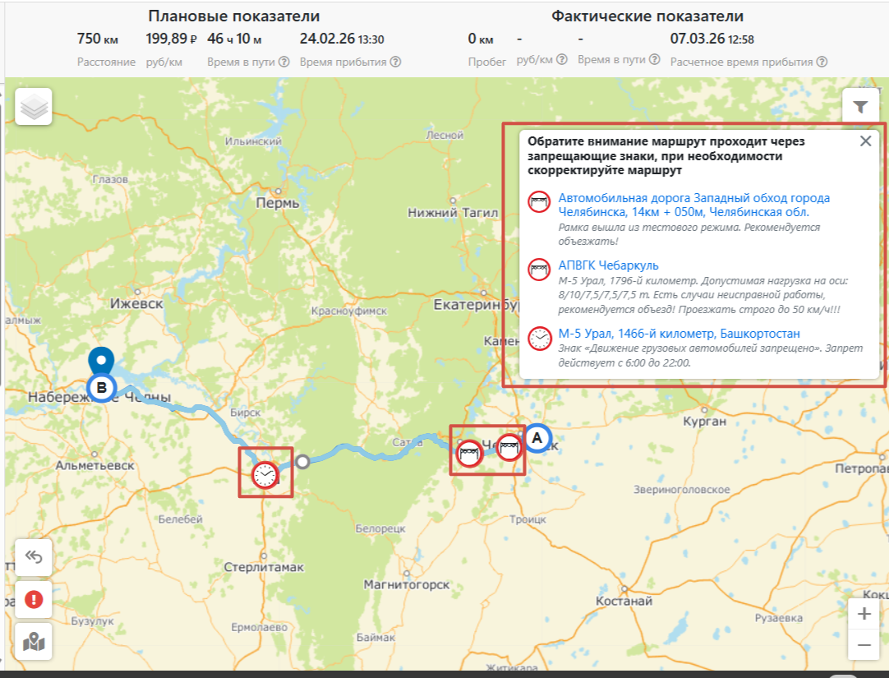
Task: Click the Фактические показатели heading
Action: (x=647, y=16)
